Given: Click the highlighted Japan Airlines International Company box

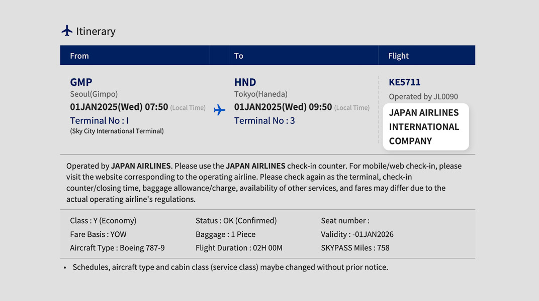Looking at the screenshot, I should click(x=425, y=127).
